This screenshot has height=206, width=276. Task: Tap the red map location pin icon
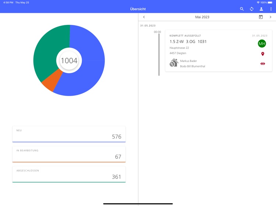click(262, 54)
